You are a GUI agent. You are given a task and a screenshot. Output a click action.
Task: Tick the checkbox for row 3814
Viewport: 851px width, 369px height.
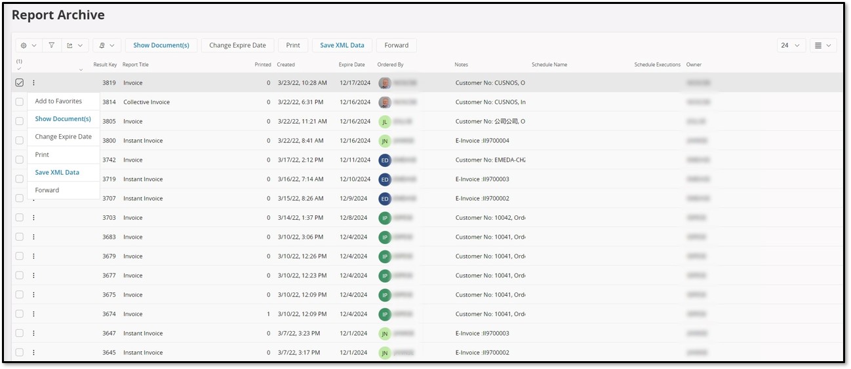(x=20, y=102)
